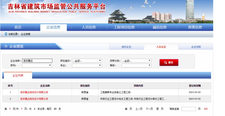The height and width of the screenshot is (116, 225).
Task: Click the 企业名称 input field
Action: tap(37, 61)
